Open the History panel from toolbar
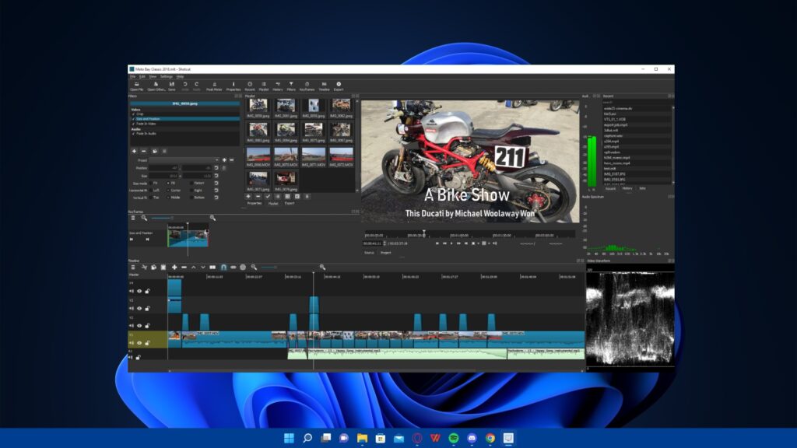Image resolution: width=797 pixels, height=448 pixels. [278, 86]
